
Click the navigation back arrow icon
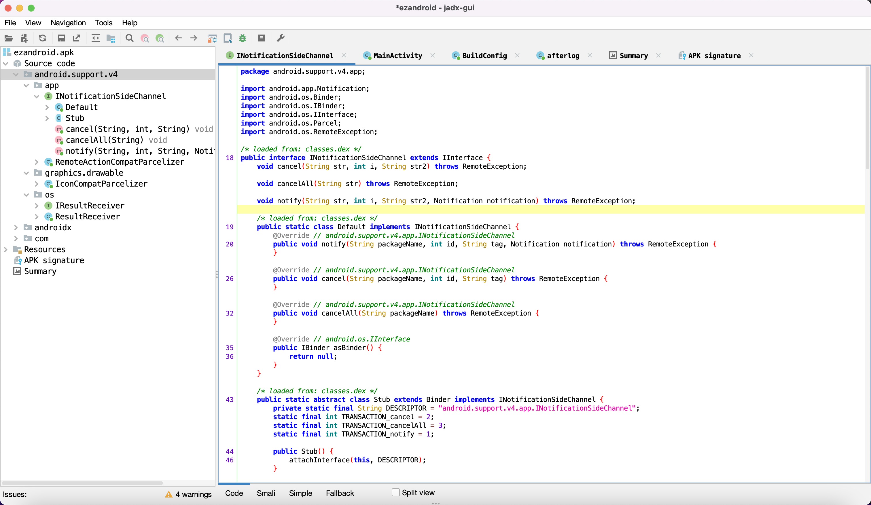(179, 39)
